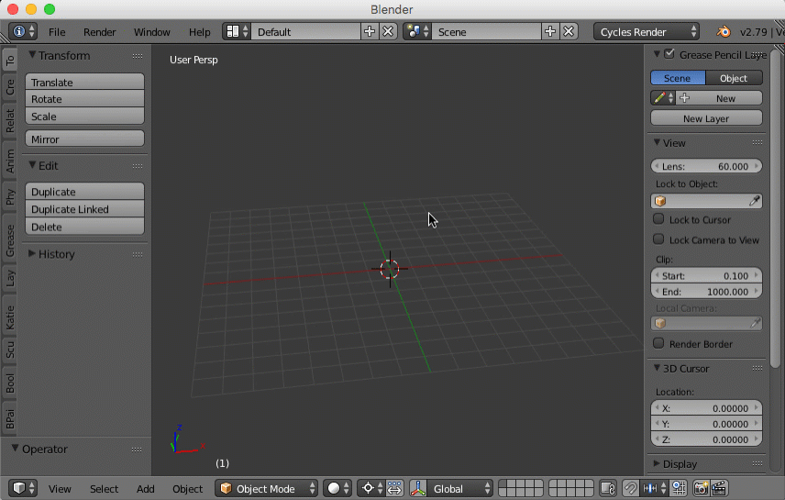Open the 3D View editor type selector
Viewport: 785px width, 500px height.
point(23,488)
